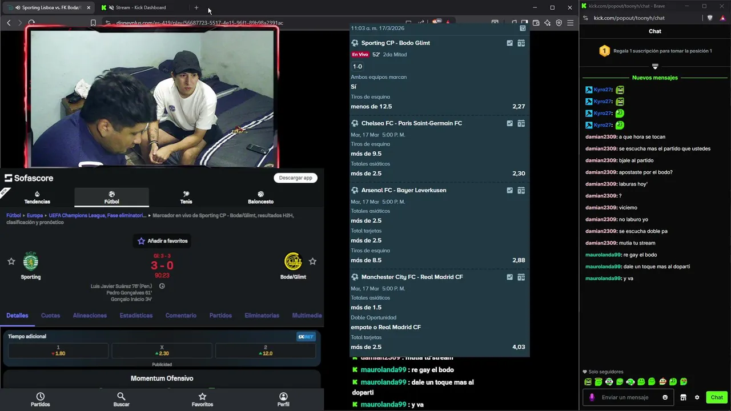Send message with green Chat button

[717, 397]
